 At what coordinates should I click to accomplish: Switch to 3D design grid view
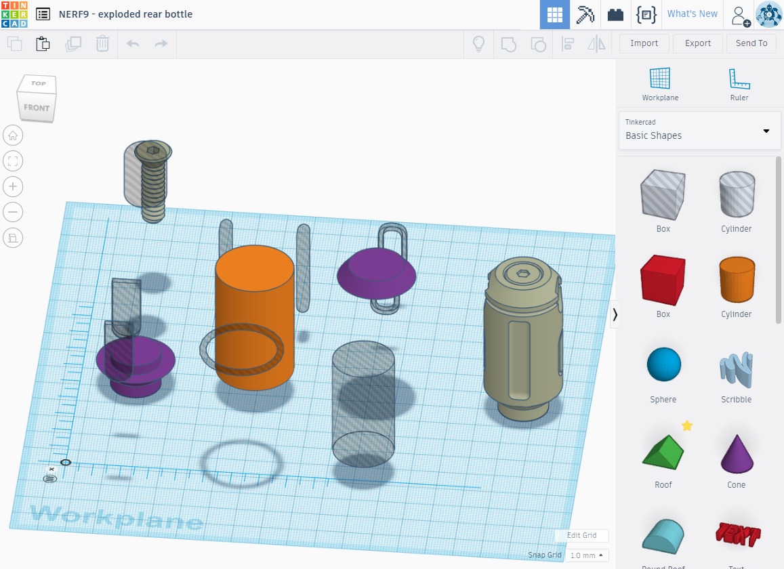[554, 14]
